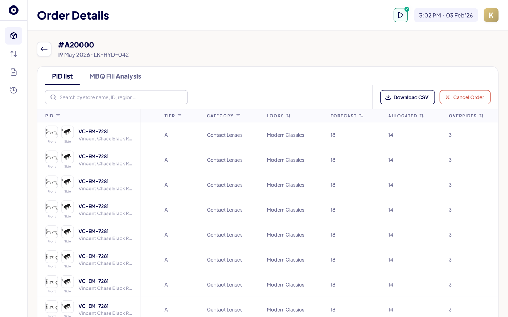Image resolution: width=508 pixels, height=317 pixels.
Task: Open Side thumbnail in fifth row
Action: [67, 232]
